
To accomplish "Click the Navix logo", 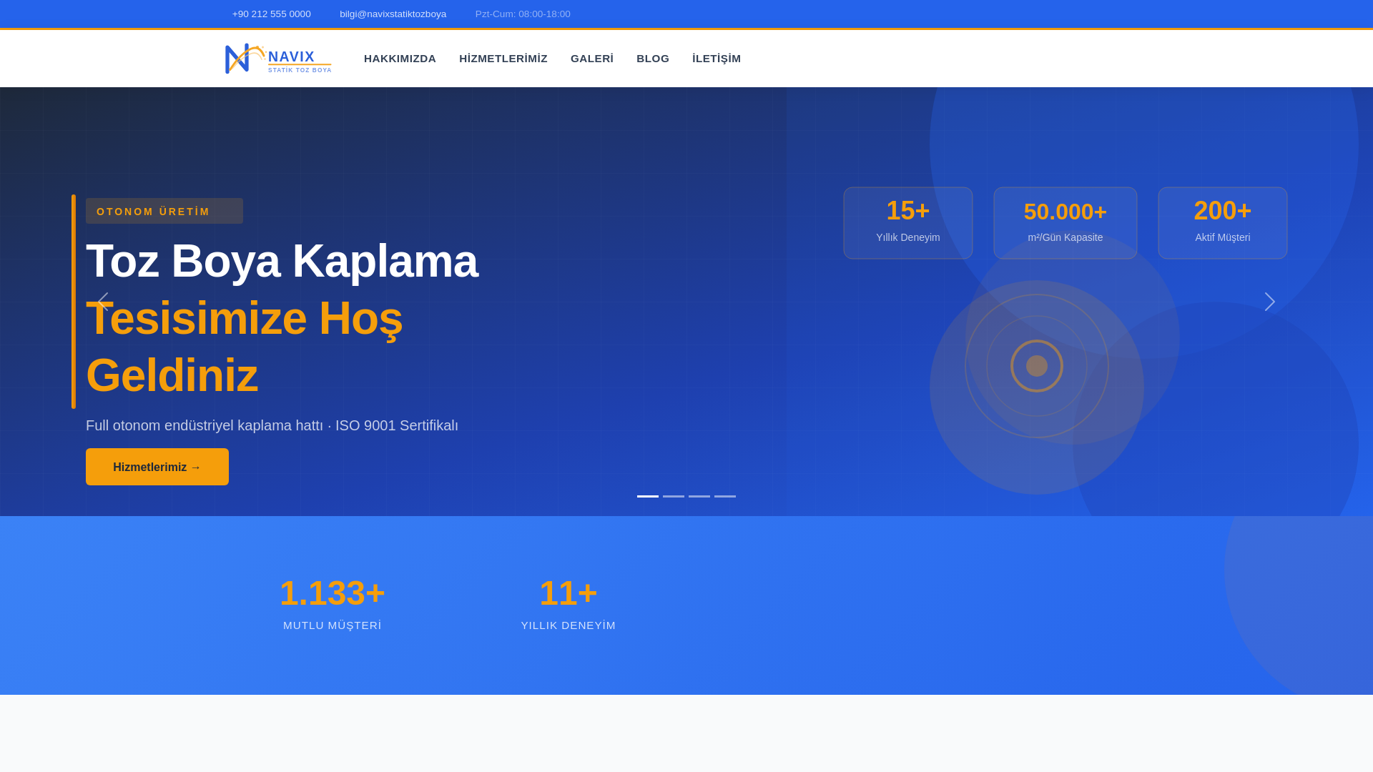I will pyautogui.click(x=278, y=59).
